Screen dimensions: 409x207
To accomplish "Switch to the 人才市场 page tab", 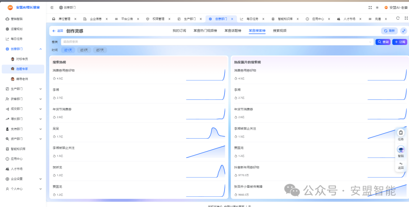I will click(x=349, y=19).
